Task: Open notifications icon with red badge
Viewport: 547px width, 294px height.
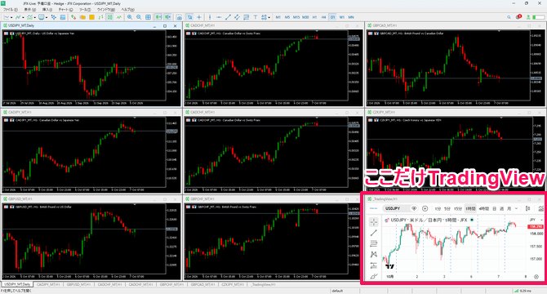Action: pos(518,16)
